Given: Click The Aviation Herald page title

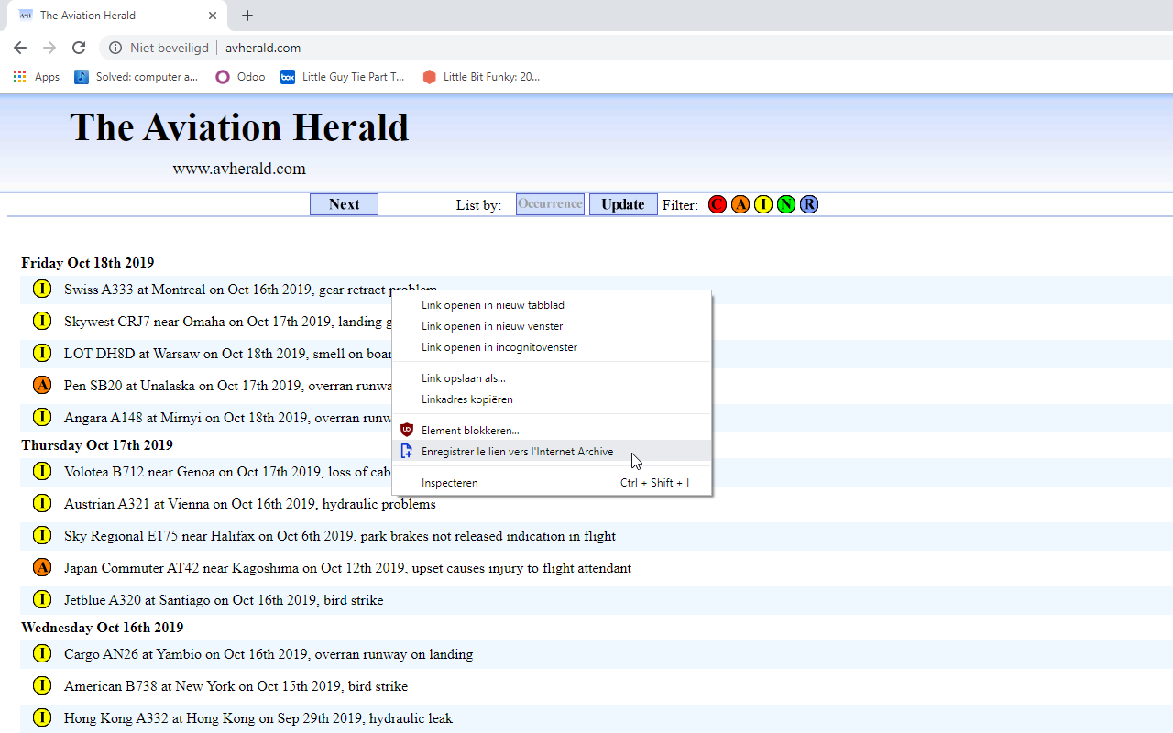Looking at the screenshot, I should pyautogui.click(x=239, y=127).
